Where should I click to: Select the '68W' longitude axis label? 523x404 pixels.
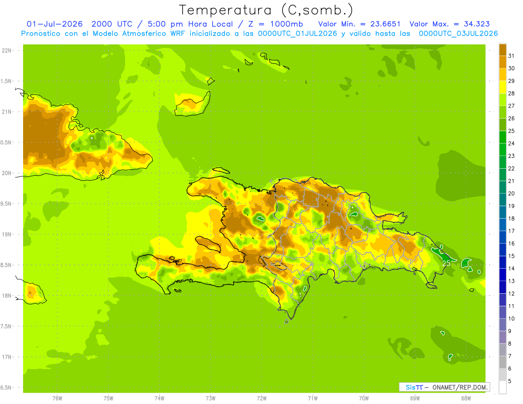[466, 398]
